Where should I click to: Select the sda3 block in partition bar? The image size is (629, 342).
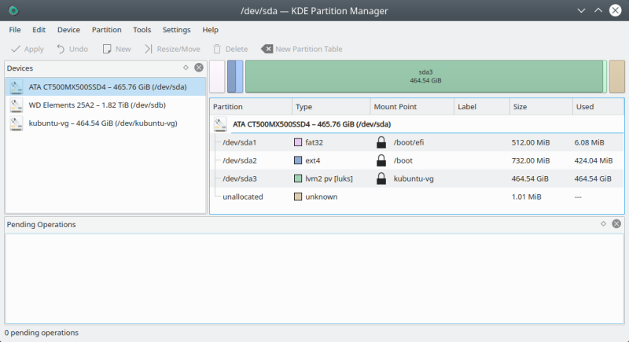[425, 76]
